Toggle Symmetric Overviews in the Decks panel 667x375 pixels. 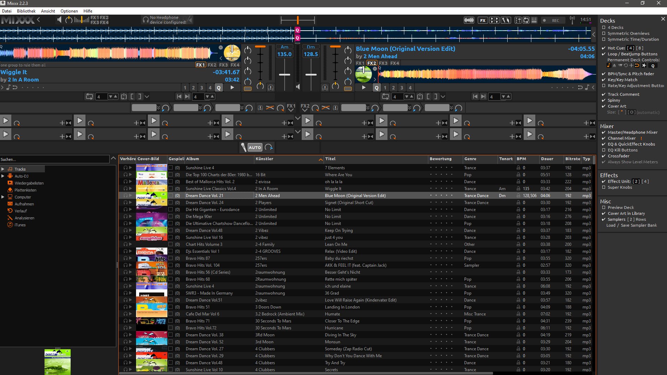click(604, 33)
